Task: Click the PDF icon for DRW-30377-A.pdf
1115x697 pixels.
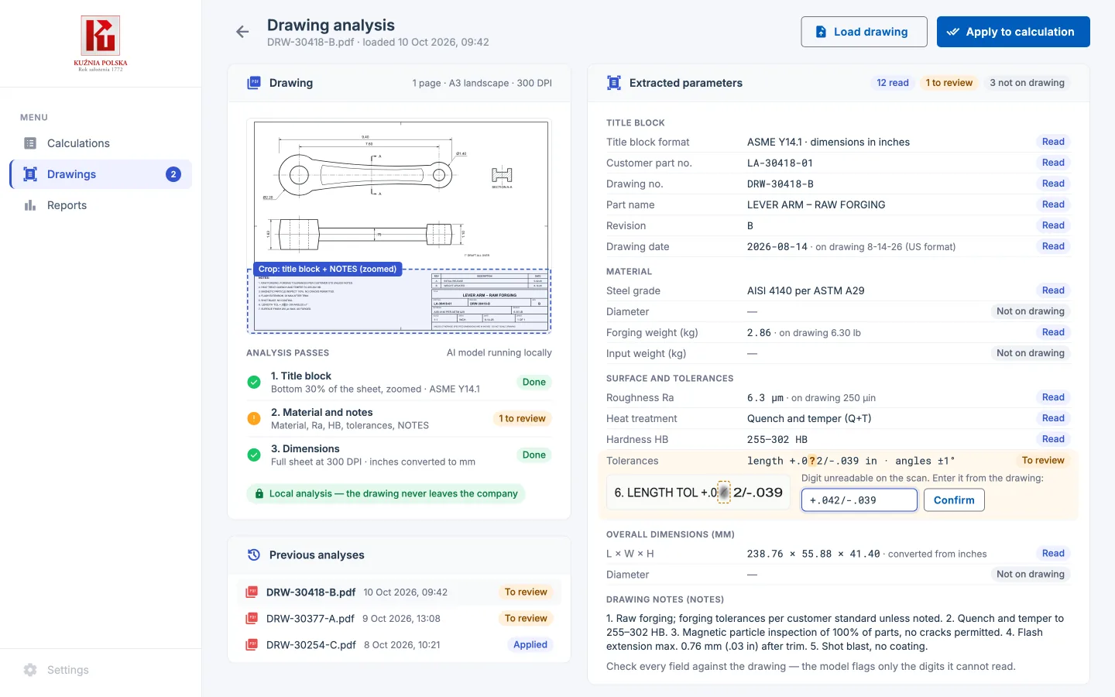Action: click(252, 619)
